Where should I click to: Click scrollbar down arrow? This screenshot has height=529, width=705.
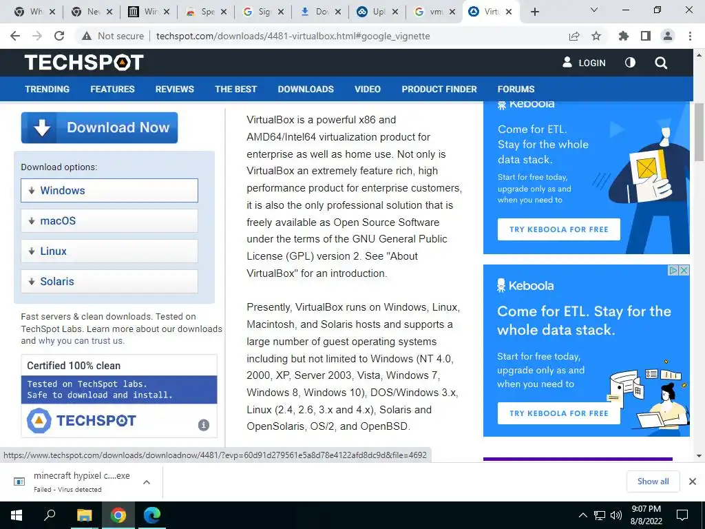pyautogui.click(x=699, y=456)
